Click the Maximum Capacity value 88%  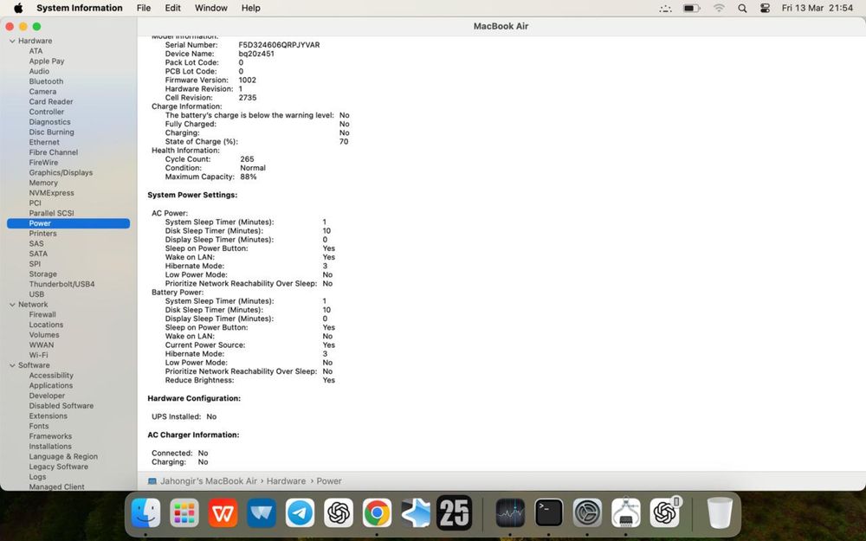coord(248,177)
